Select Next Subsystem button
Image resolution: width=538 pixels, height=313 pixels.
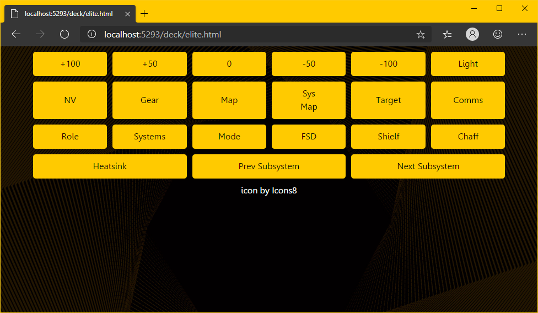428,166
